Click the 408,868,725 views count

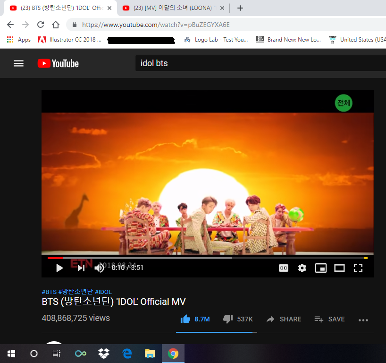(x=76, y=318)
